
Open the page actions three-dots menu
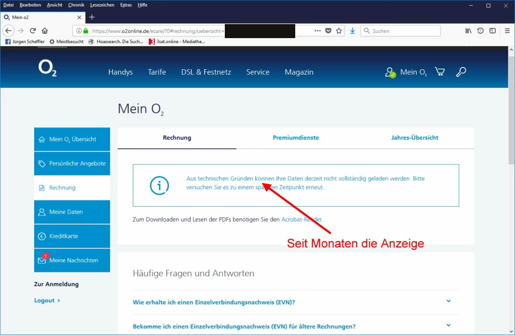click(x=317, y=31)
